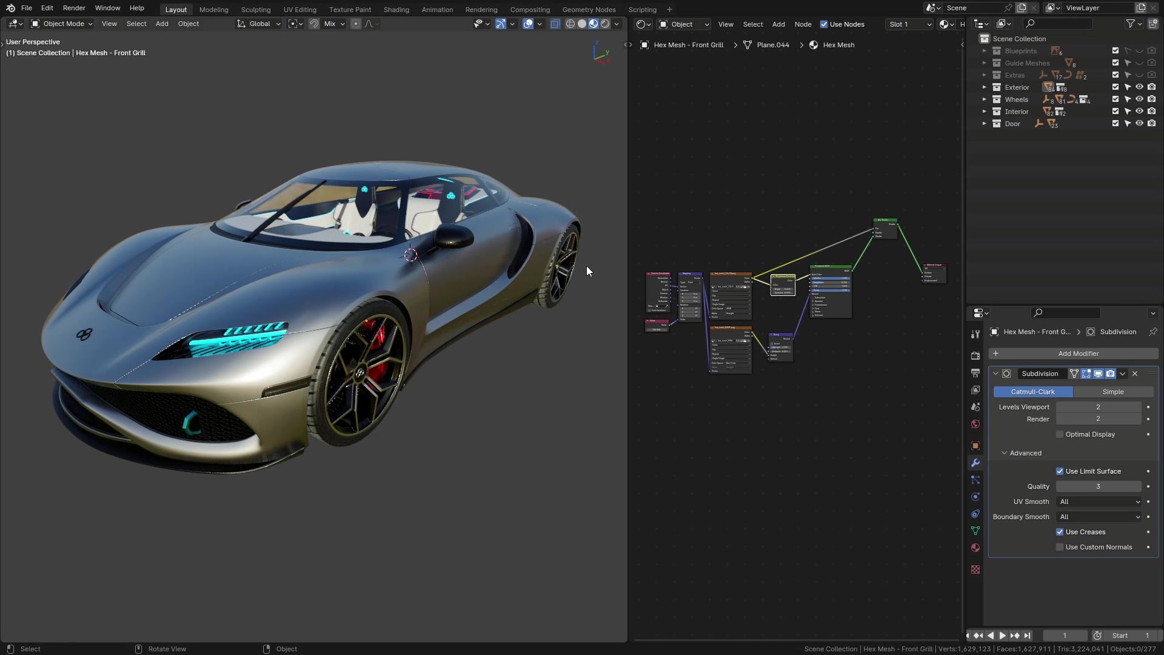Image resolution: width=1164 pixels, height=655 pixels.
Task: Open the Object Data (mesh) properties tab
Action: pos(975,531)
